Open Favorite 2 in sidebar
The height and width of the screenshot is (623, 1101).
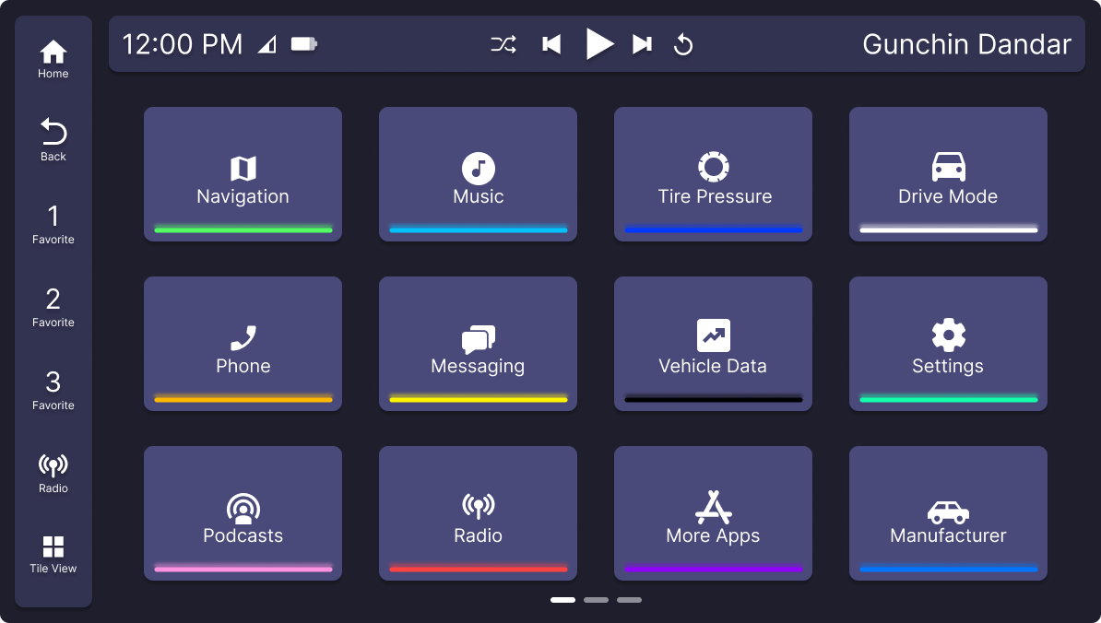point(53,307)
